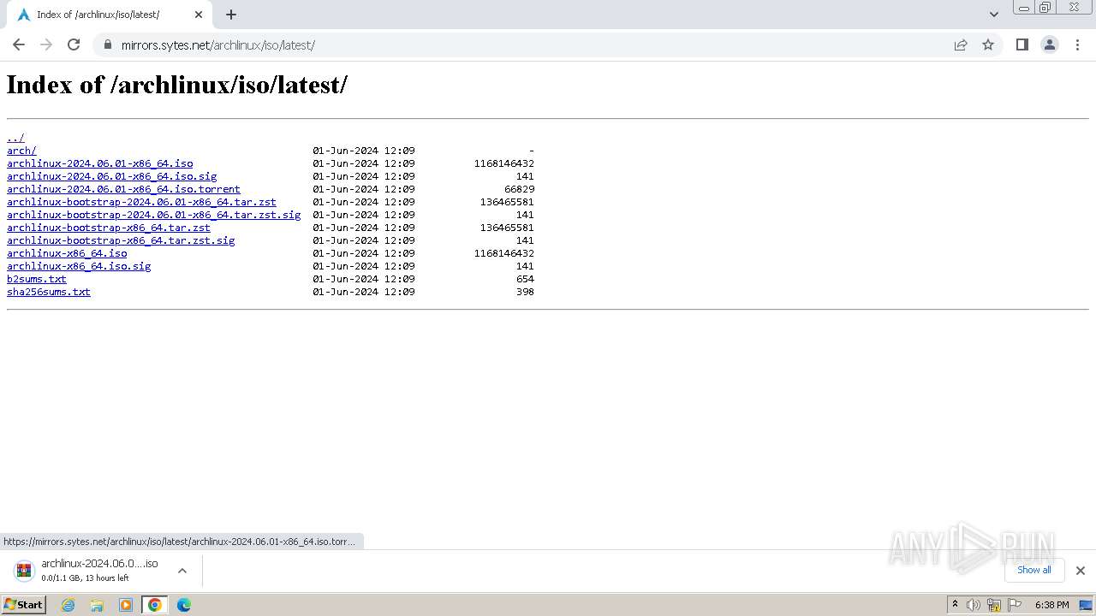
Task: Open archlinux-2024.06.01-x86_64.iso.sig link
Action: 112,176
